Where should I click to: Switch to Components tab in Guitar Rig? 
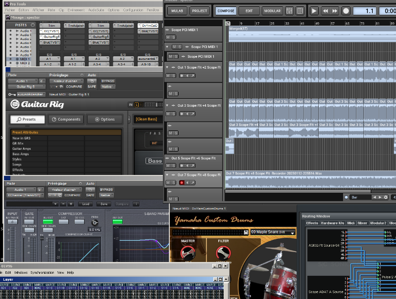[x=66, y=119]
